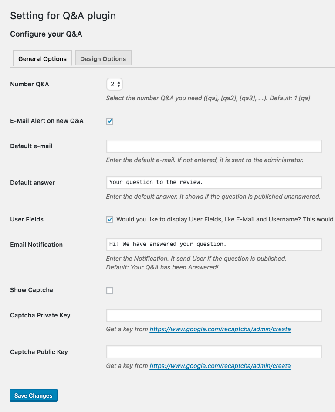Click the Save Changes button
335x412 pixels.
34,395
